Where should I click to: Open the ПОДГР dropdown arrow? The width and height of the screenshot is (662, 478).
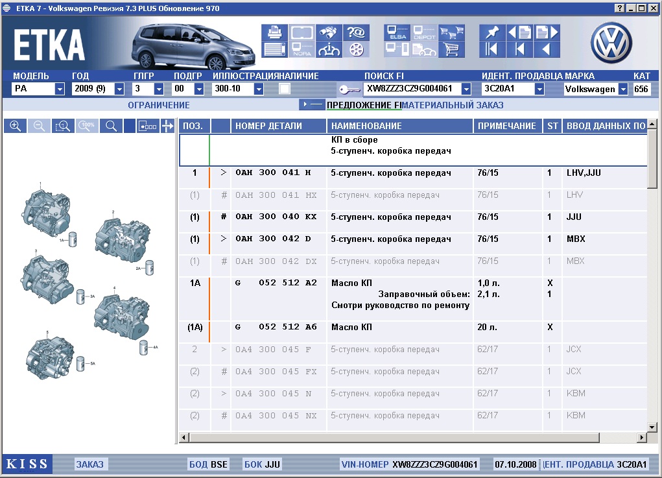[x=199, y=89]
